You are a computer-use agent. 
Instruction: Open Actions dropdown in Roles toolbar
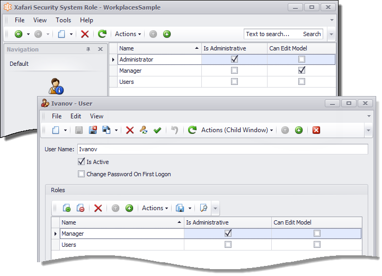155,208
